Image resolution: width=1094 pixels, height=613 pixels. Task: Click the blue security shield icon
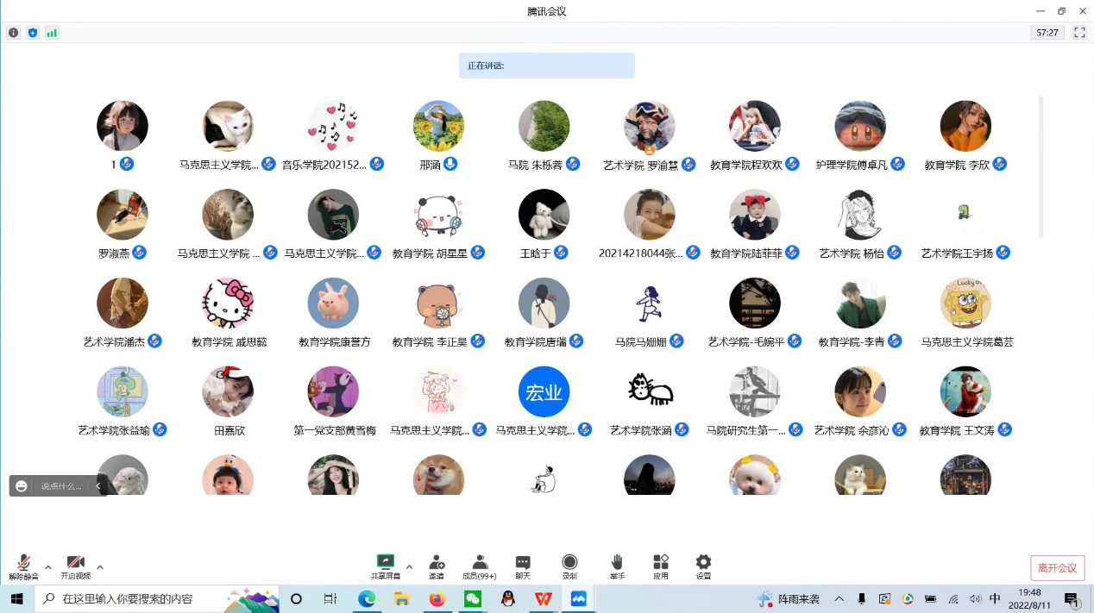click(33, 33)
